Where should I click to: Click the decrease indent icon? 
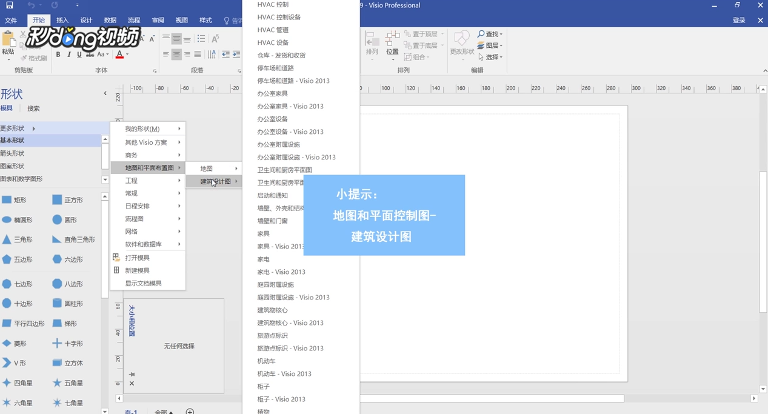coord(225,55)
